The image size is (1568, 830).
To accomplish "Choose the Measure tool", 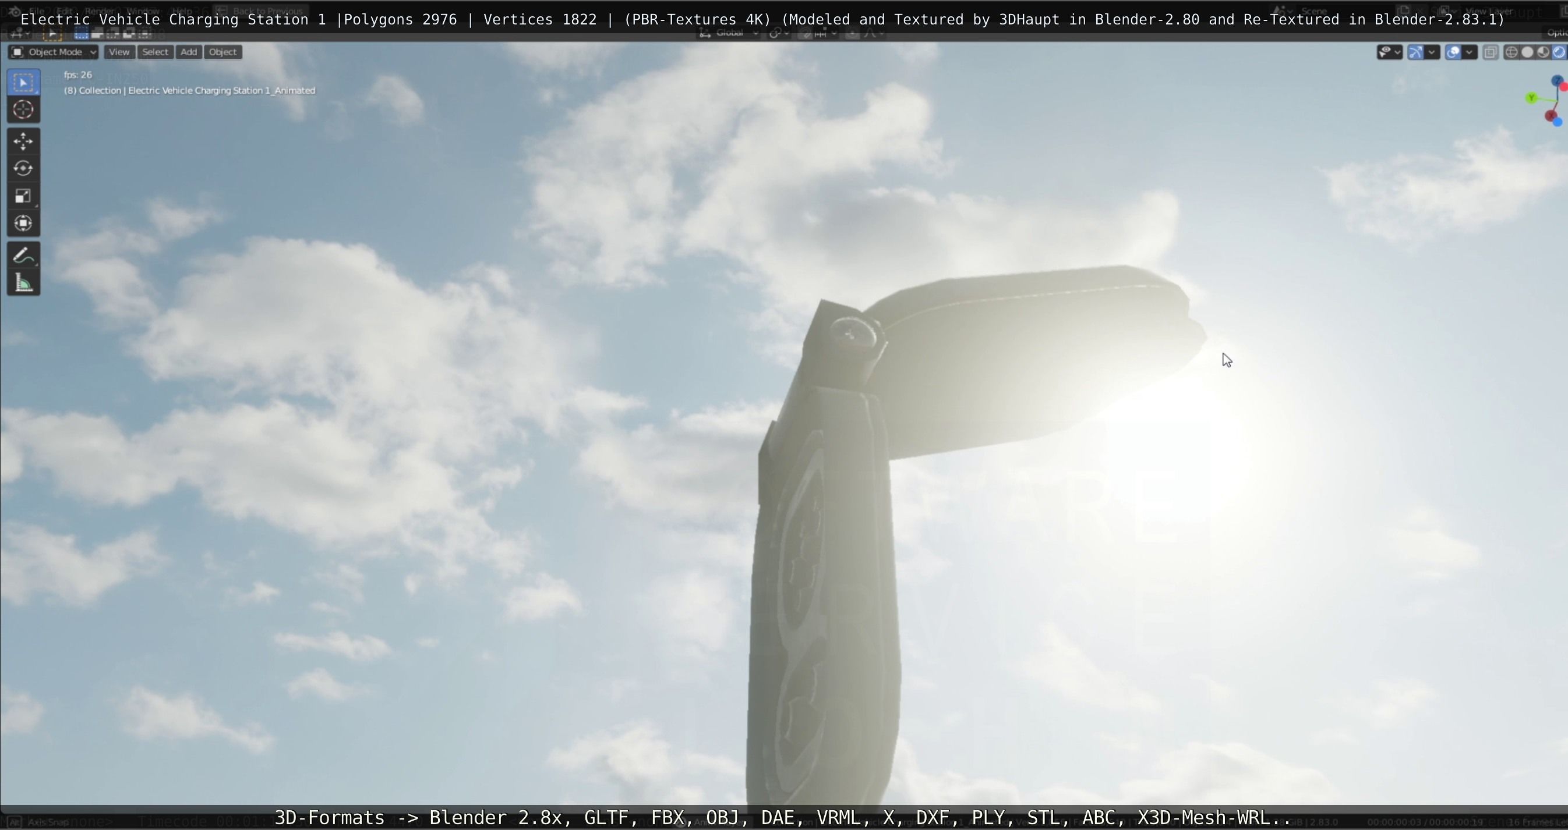I will pyautogui.click(x=23, y=283).
